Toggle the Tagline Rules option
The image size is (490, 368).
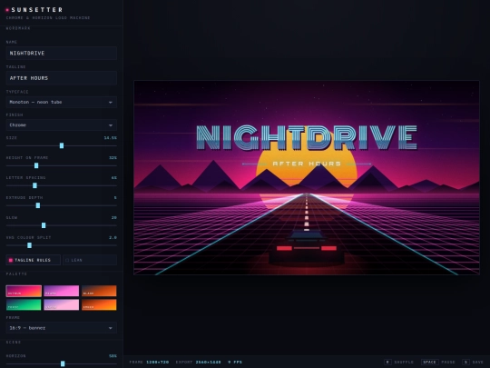[x=34, y=260]
